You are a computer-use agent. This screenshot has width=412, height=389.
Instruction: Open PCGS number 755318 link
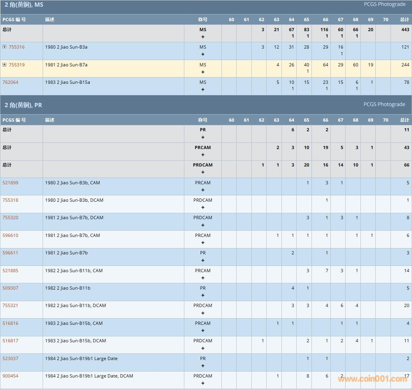10,200
